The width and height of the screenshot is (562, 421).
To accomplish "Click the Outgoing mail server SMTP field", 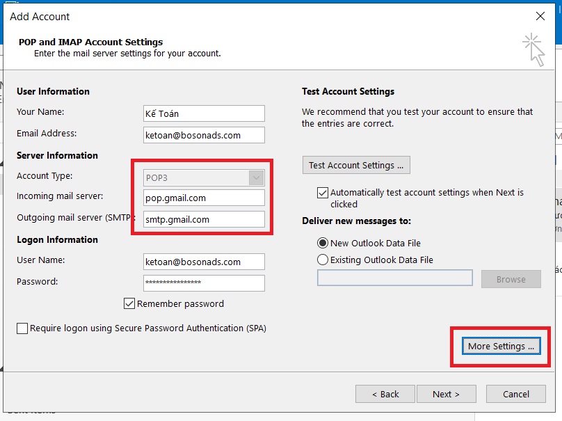I will [204, 219].
